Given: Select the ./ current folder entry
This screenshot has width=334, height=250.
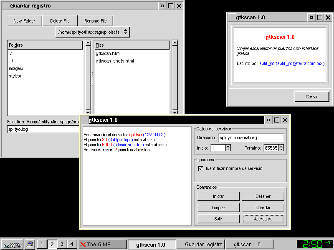Looking at the screenshot, I should pyautogui.click(x=45, y=54).
